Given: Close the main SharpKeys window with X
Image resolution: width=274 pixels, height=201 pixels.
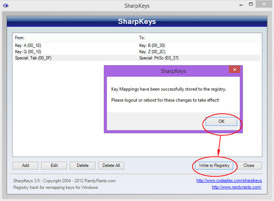Looking at the screenshot, I should [264, 4].
